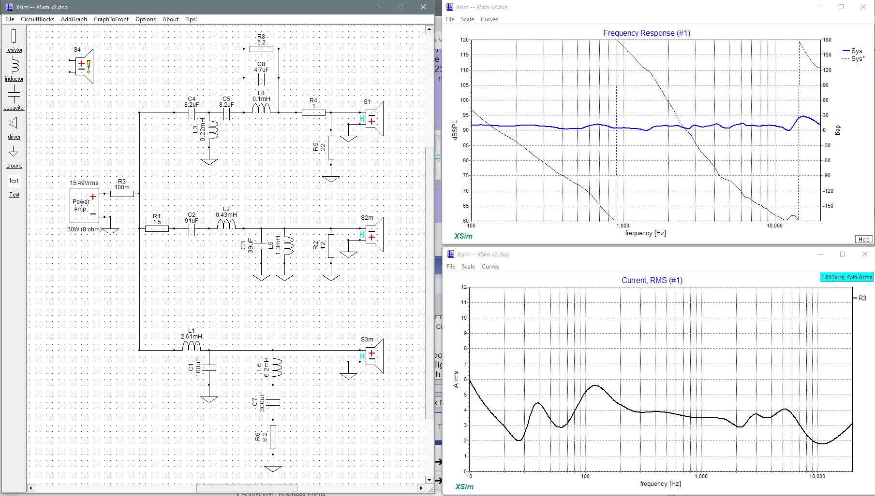
Task: Click the Frequency Response (#1) graph title
Action: point(647,33)
